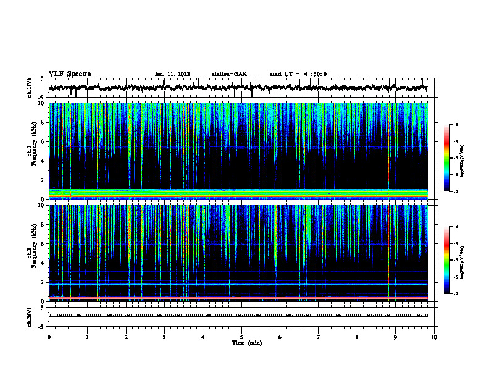
Task: Select the 5 minute tick on time axis
Action: [x=241, y=337]
